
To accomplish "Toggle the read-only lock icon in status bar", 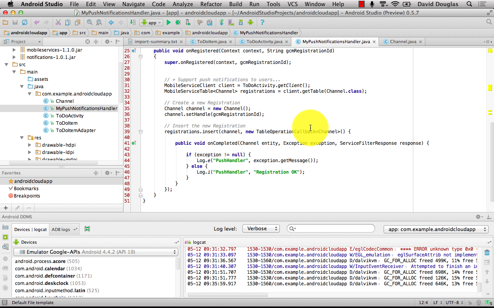I will pos(470,303).
